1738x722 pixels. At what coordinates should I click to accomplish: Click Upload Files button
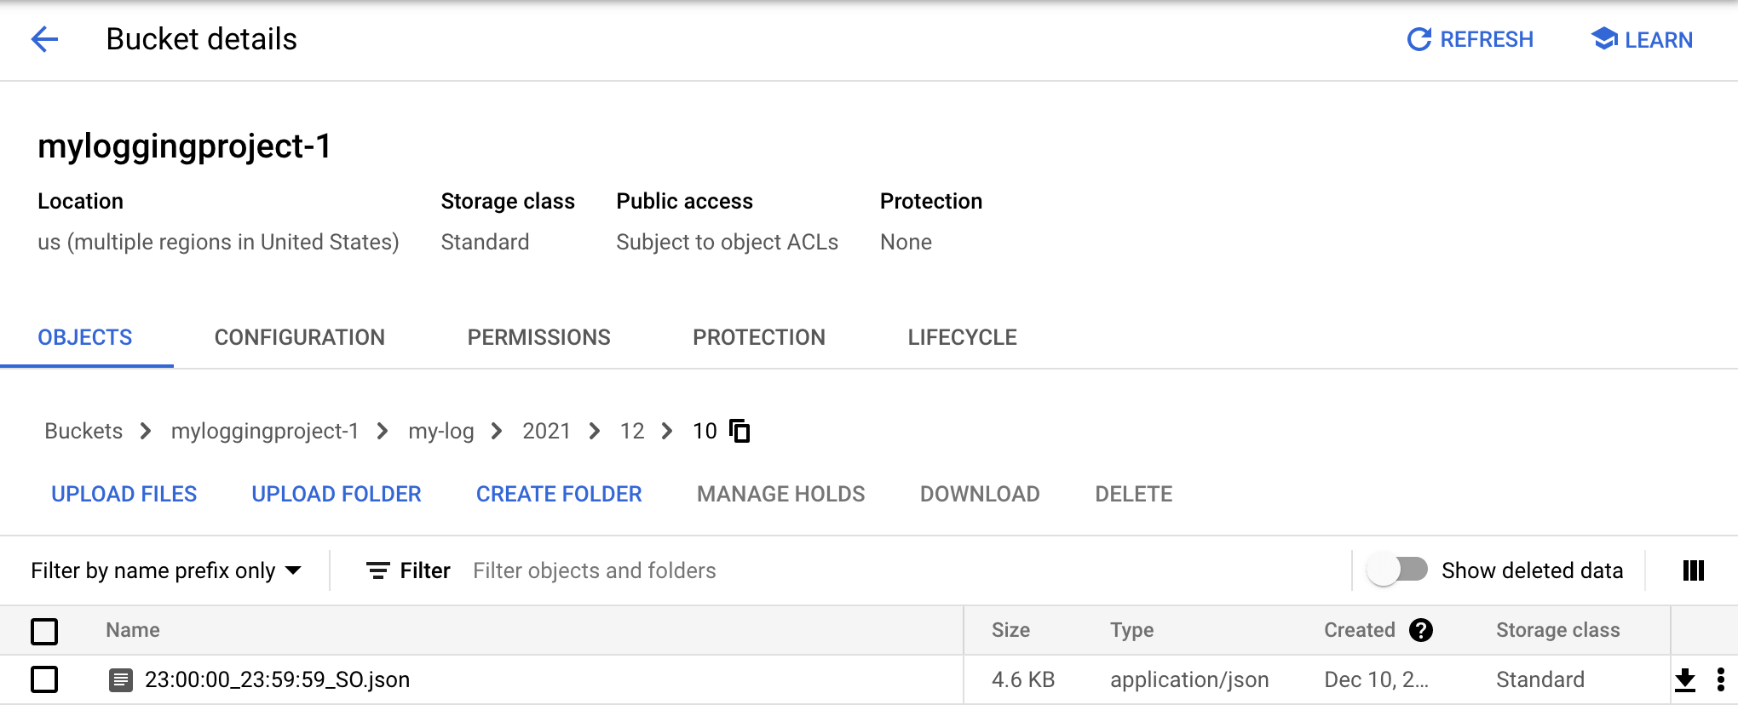tap(124, 494)
